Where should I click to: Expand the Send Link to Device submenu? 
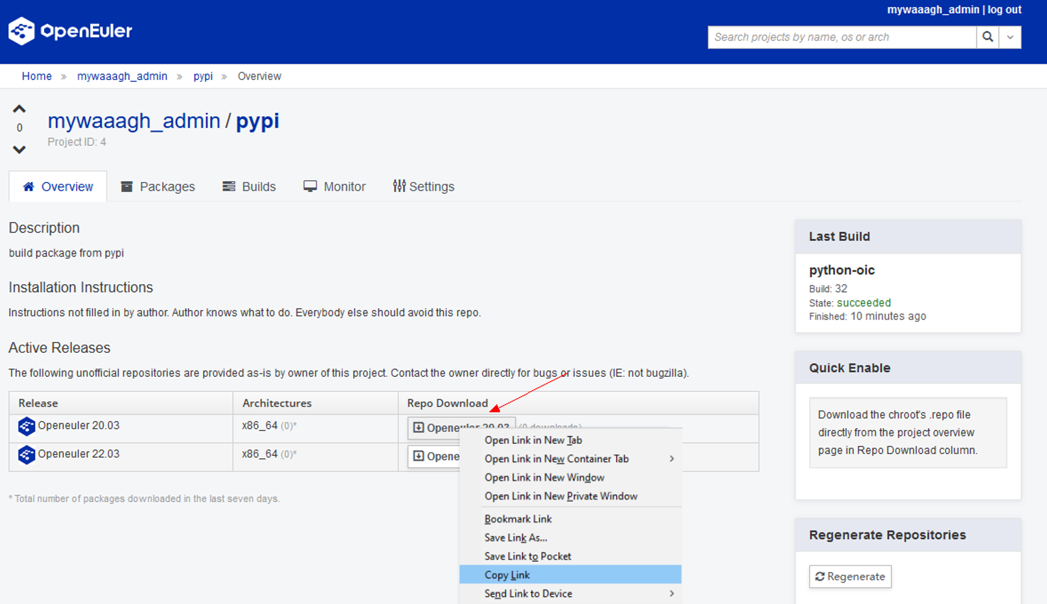pos(671,594)
